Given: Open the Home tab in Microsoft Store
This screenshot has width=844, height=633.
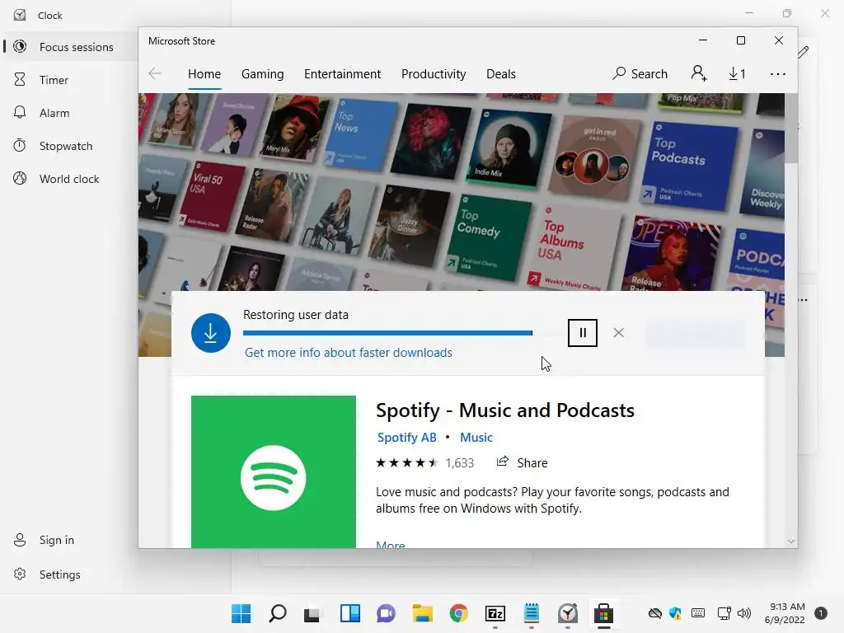Looking at the screenshot, I should [204, 73].
